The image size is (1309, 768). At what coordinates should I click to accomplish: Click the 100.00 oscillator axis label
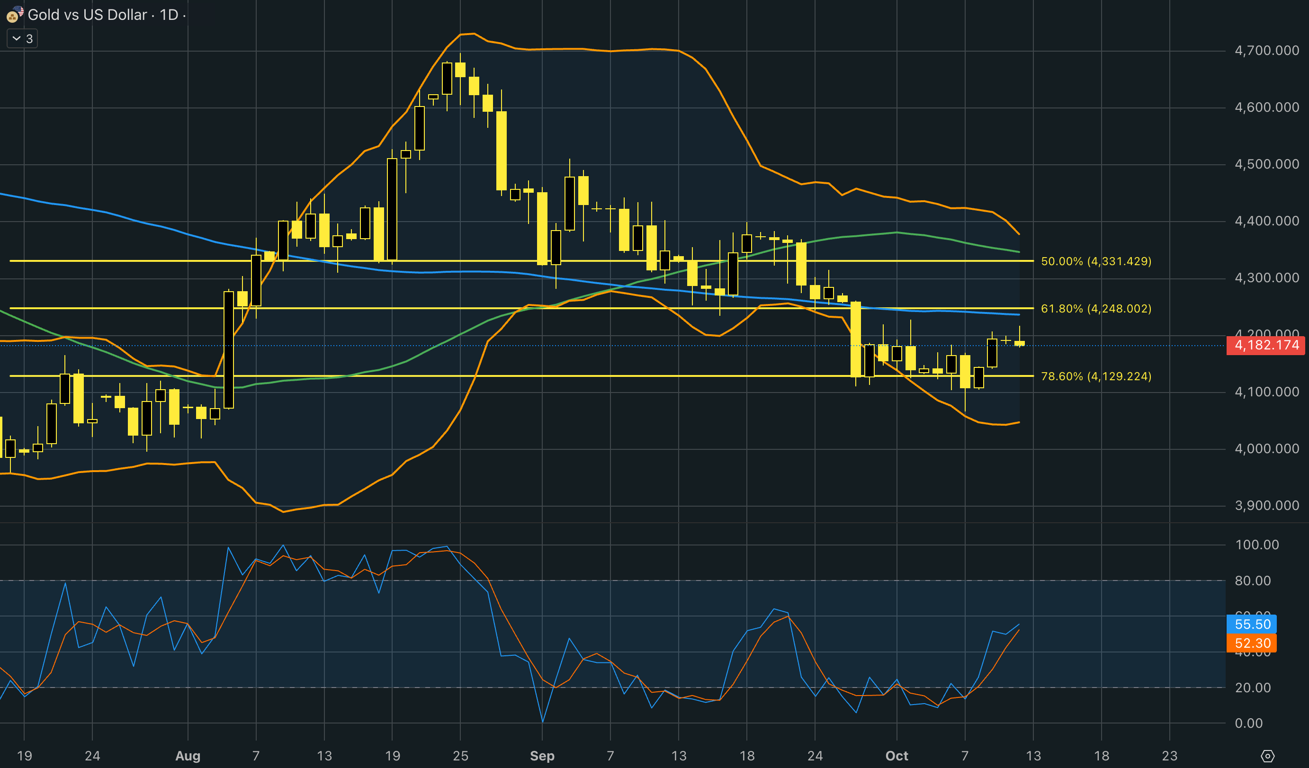(1256, 545)
